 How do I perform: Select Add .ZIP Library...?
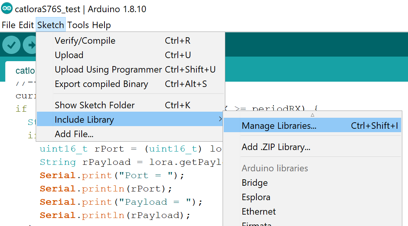312,147
